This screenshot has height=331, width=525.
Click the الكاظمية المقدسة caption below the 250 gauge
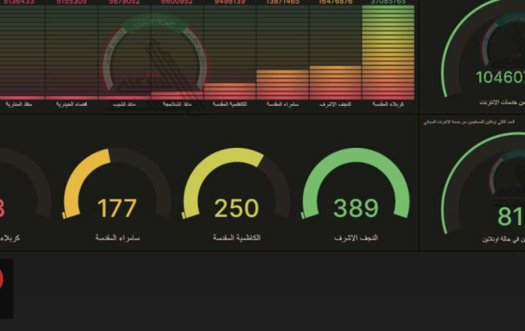pos(236,238)
